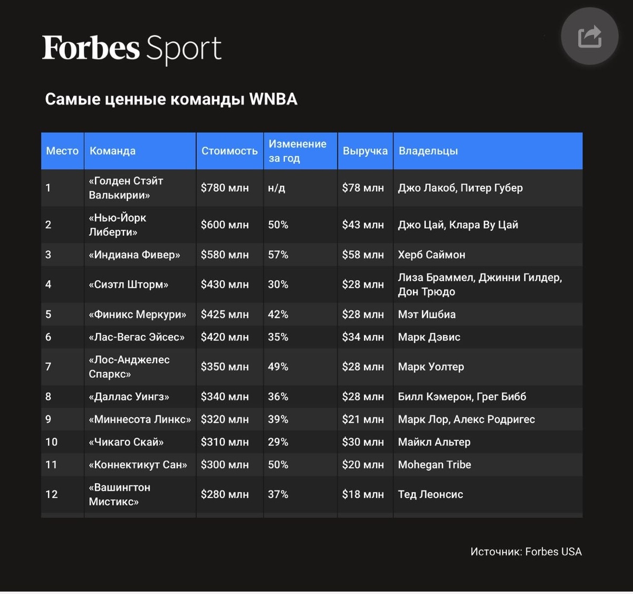Select owners «Джо Лакоб, Питер Губер»
This screenshot has height=594, width=633.
pos(460,188)
